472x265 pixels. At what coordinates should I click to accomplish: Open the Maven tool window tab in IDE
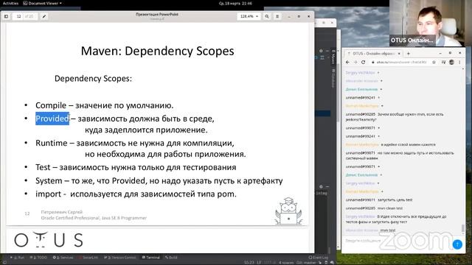coord(333,57)
